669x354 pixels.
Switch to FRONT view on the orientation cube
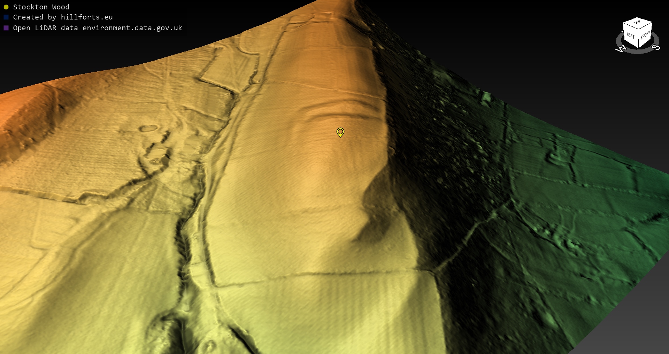click(x=645, y=35)
